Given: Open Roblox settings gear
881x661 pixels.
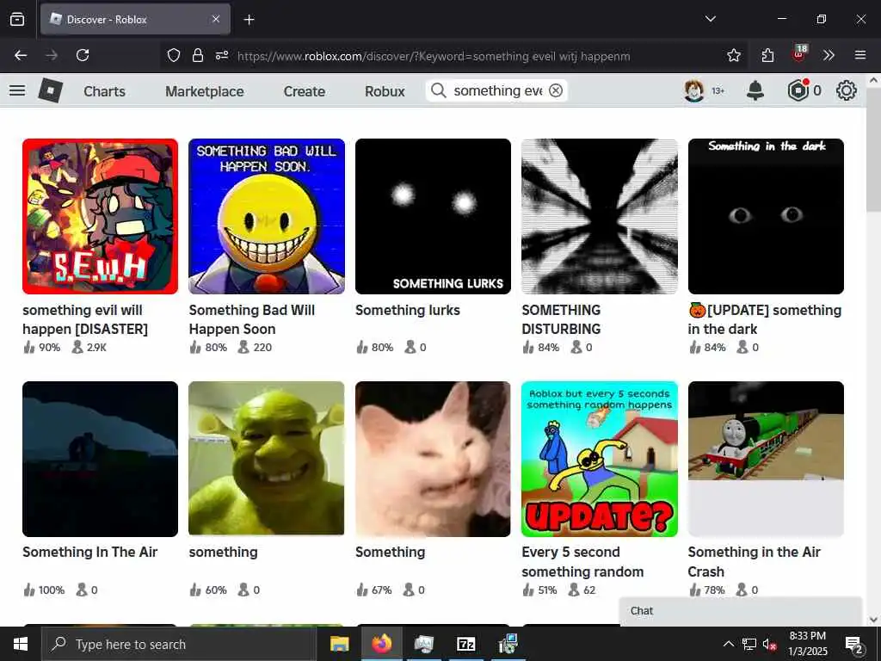Looking at the screenshot, I should (x=847, y=90).
